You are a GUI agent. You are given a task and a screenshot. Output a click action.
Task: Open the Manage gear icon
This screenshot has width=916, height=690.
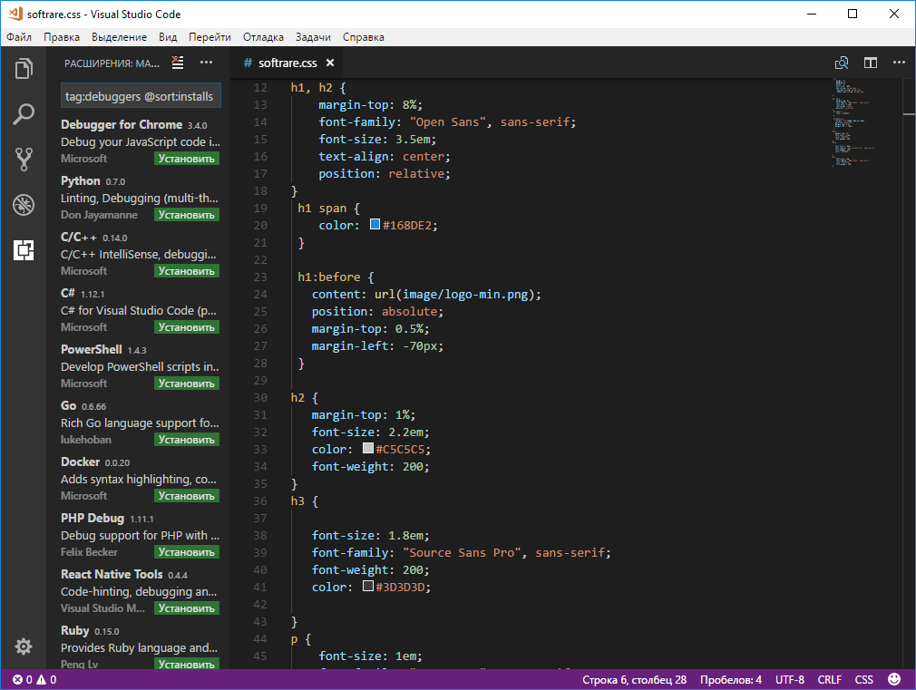coord(24,646)
